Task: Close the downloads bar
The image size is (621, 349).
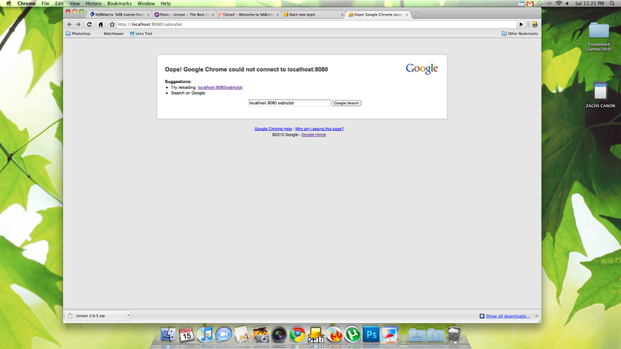Action: [537, 316]
